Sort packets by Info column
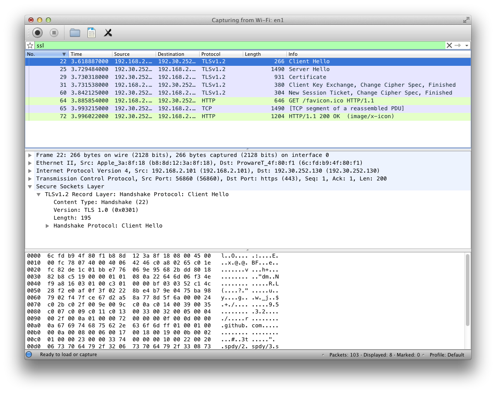 click(379, 54)
